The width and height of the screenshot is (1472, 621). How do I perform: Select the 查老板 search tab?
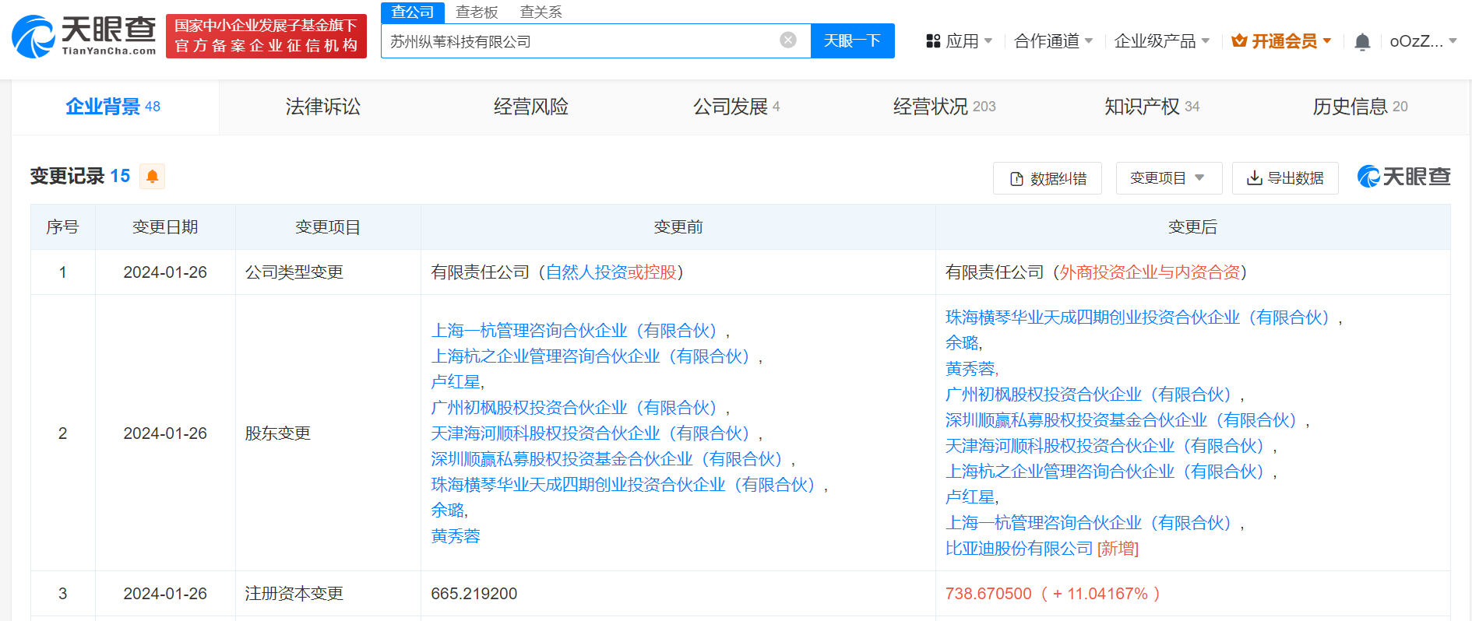(x=477, y=12)
